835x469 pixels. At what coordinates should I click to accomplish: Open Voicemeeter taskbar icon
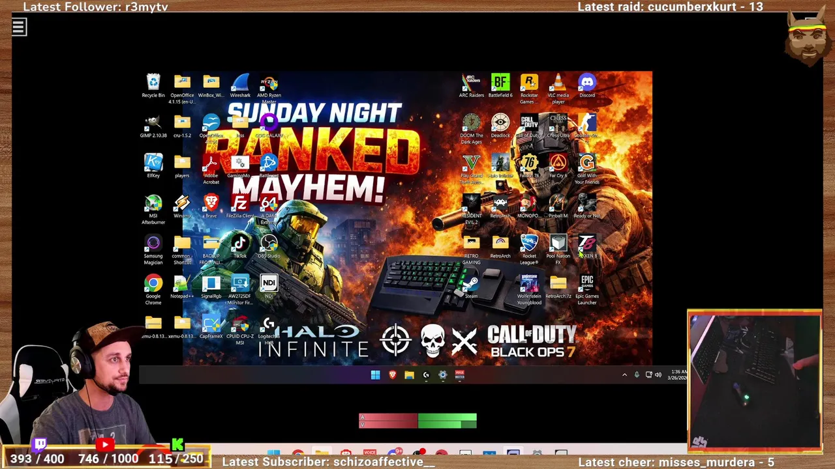tap(459, 375)
